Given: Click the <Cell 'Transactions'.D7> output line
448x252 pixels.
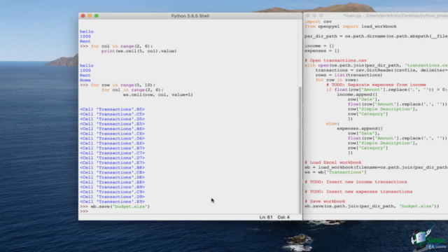Looking at the screenshot, I should click(x=112, y=157).
